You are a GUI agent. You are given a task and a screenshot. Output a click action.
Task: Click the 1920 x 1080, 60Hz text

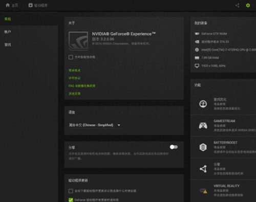tap(214, 66)
